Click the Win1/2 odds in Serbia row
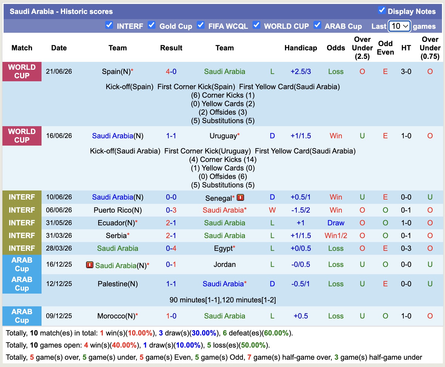445x367 pixels. (336, 236)
